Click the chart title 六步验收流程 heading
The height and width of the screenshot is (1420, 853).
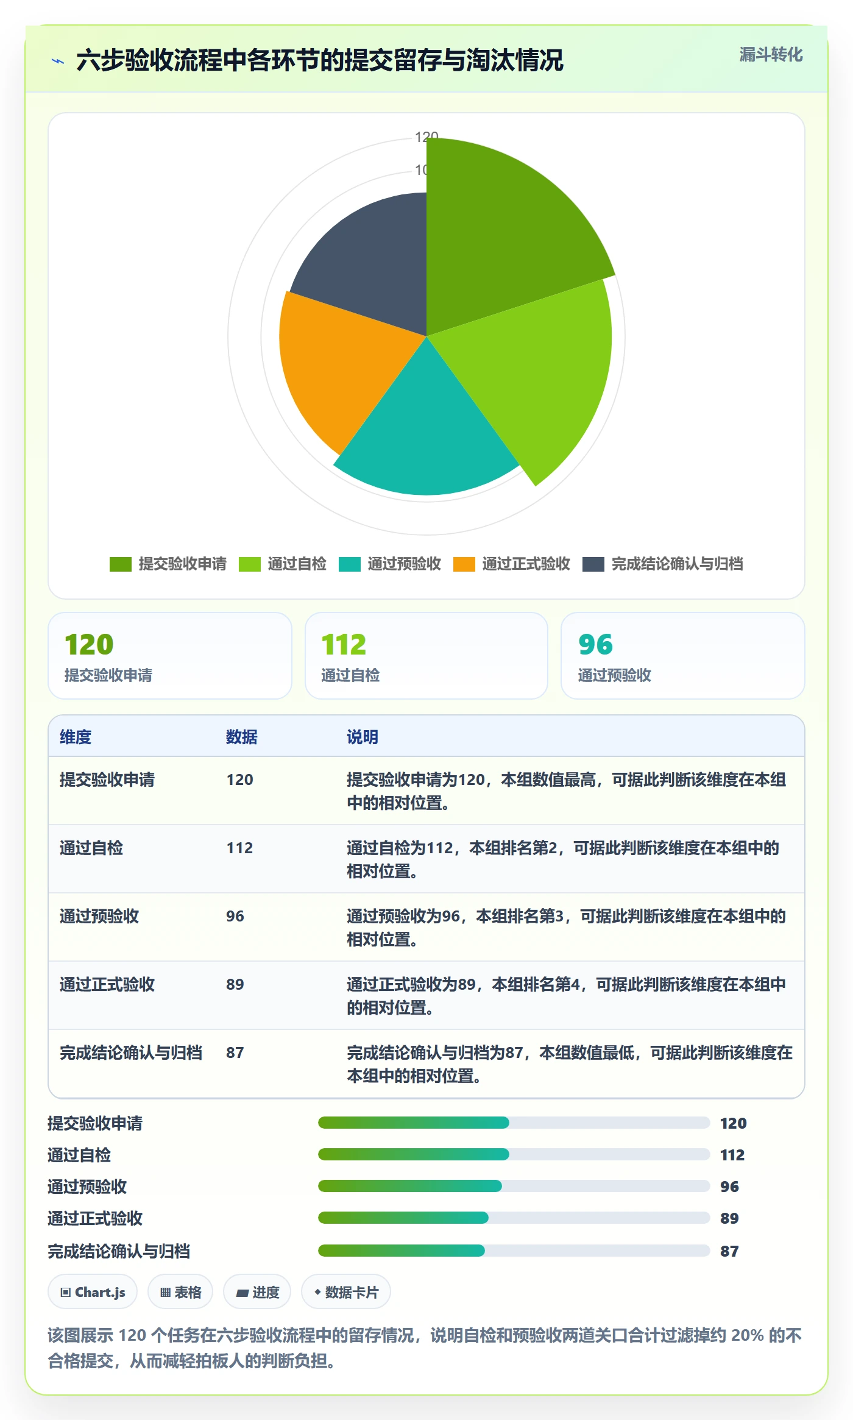click(x=320, y=60)
